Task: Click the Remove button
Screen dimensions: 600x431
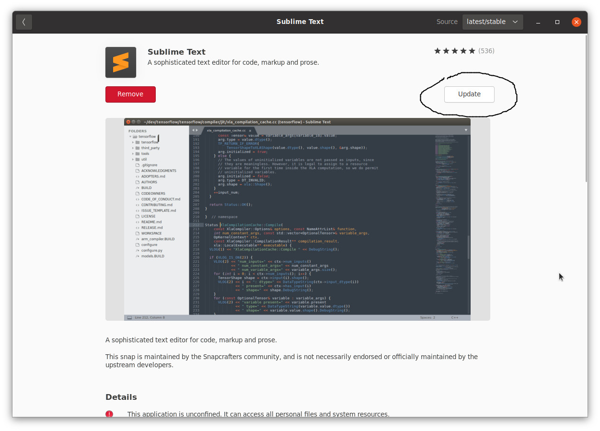Action: [130, 94]
